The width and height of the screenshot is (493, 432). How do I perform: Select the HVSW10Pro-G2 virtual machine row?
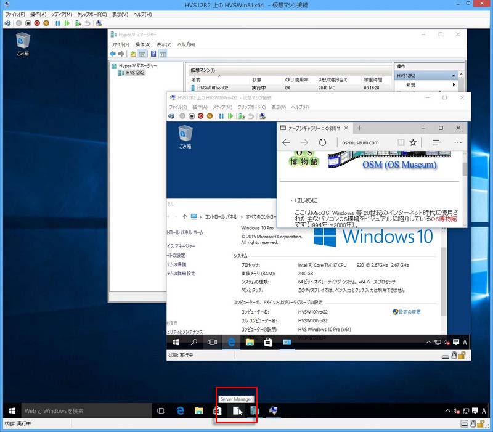(x=290, y=88)
